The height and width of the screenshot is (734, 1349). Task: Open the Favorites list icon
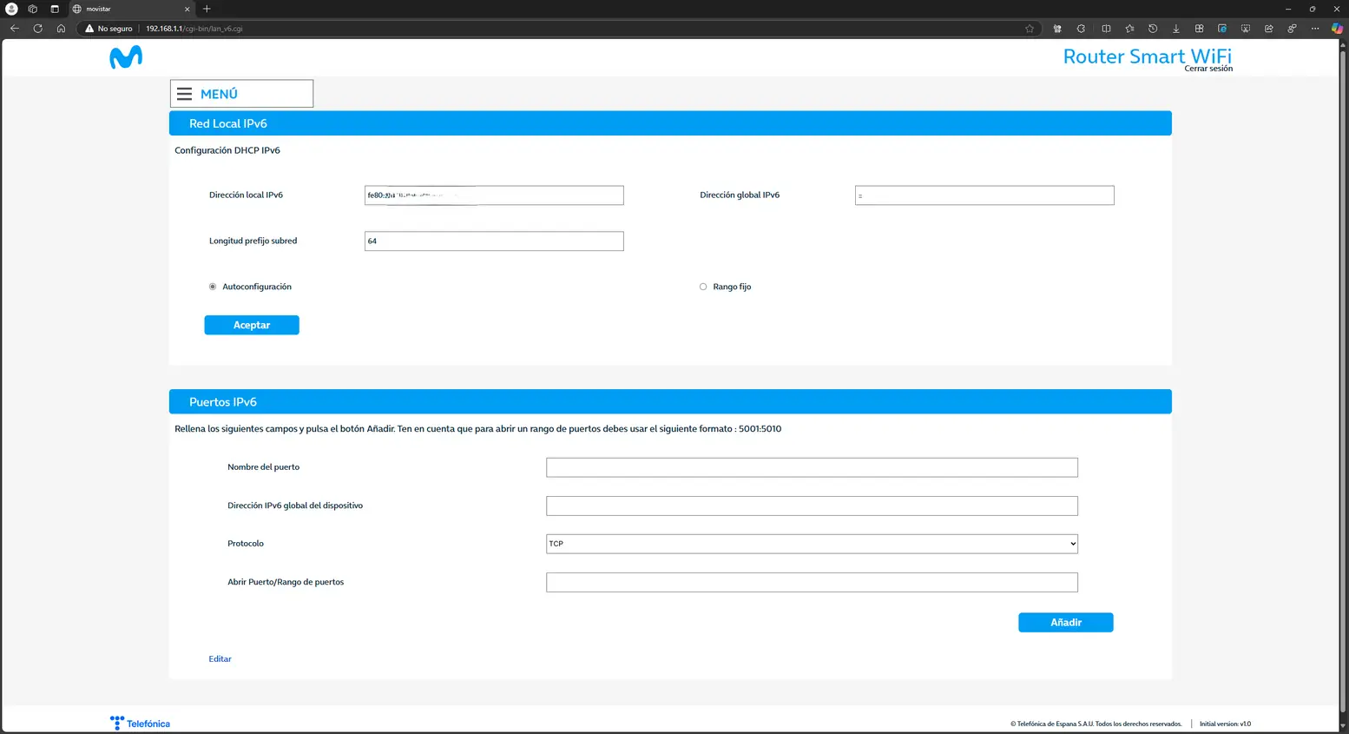[x=1129, y=29]
